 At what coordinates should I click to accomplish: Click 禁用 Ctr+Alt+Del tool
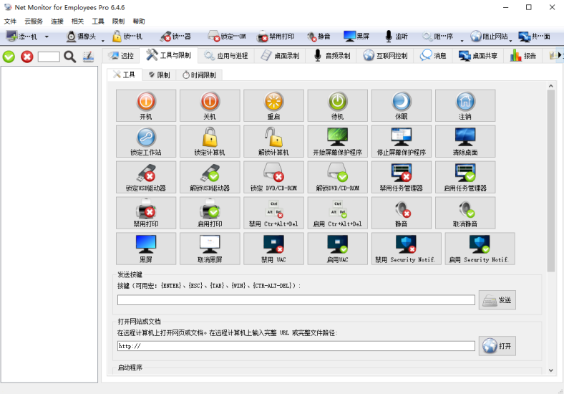tap(273, 213)
